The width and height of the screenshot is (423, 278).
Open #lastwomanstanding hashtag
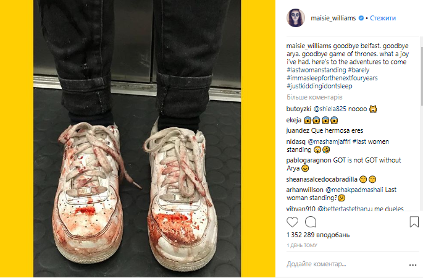coord(316,70)
